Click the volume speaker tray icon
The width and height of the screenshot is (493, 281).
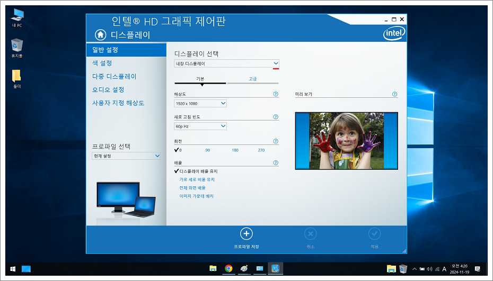[429, 269]
